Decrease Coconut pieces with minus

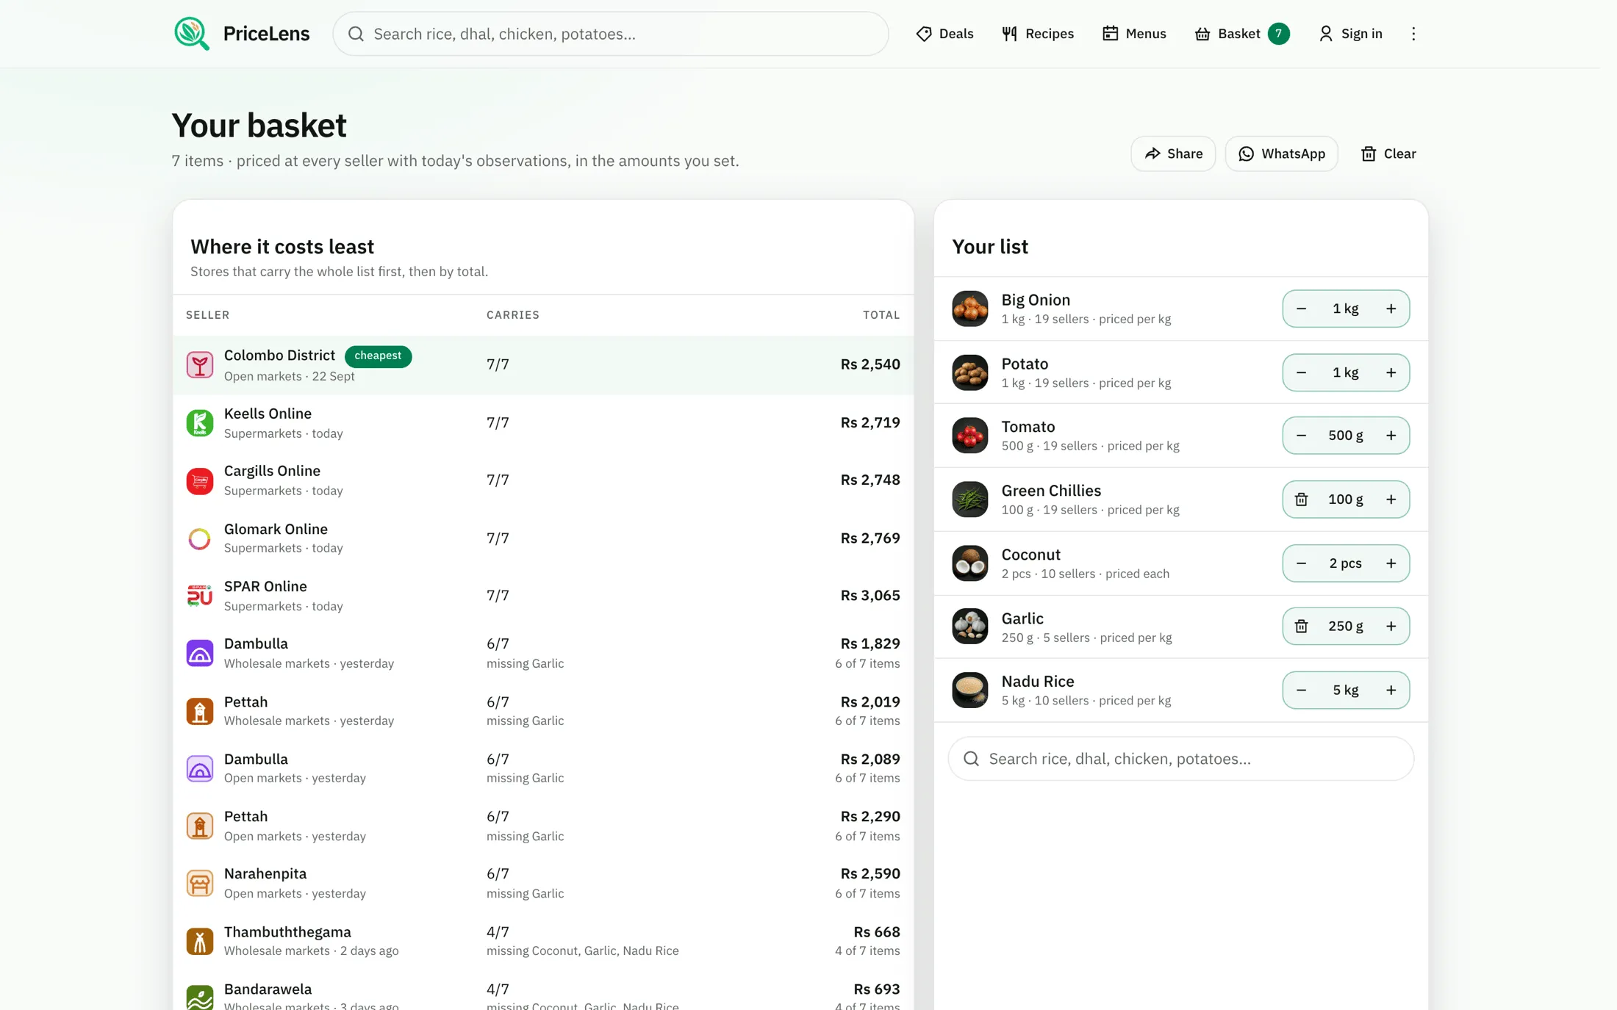(1301, 563)
